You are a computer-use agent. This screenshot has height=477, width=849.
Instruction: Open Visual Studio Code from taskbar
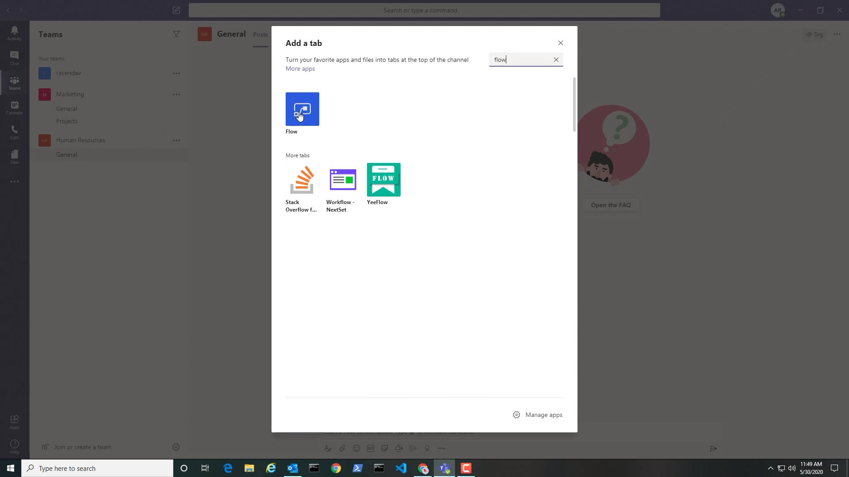click(401, 468)
